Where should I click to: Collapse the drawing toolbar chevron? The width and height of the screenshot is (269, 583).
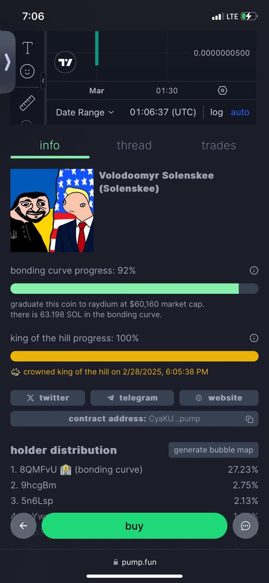pyautogui.click(x=43, y=80)
